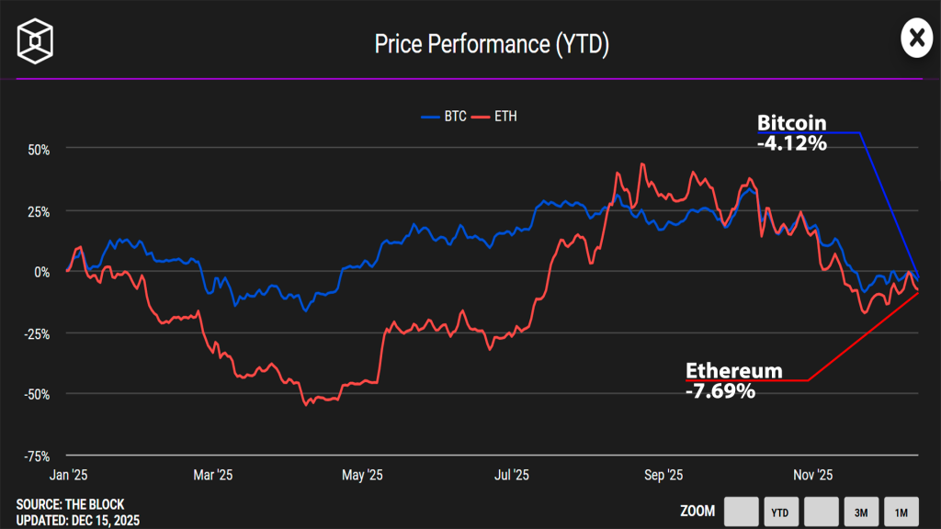Click the blue BTC legend line marker
Viewport: 941px width, 529px height.
[x=431, y=117]
